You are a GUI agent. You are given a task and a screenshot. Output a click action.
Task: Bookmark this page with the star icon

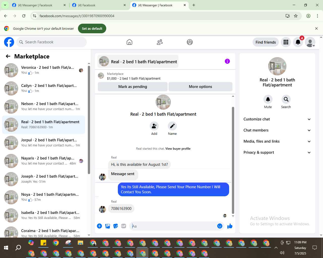click(x=296, y=16)
